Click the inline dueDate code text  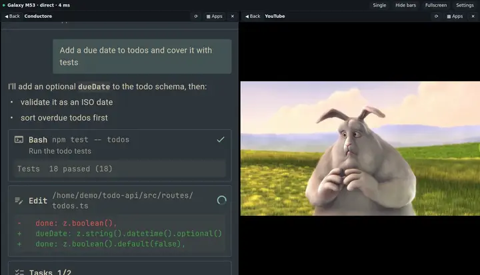[x=94, y=87]
